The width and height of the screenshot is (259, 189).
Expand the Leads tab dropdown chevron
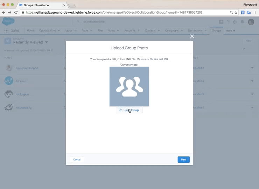pos(76,30)
